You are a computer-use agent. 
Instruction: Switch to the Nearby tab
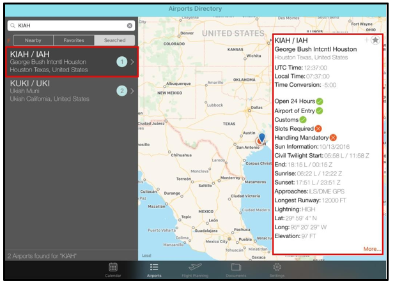(x=33, y=40)
